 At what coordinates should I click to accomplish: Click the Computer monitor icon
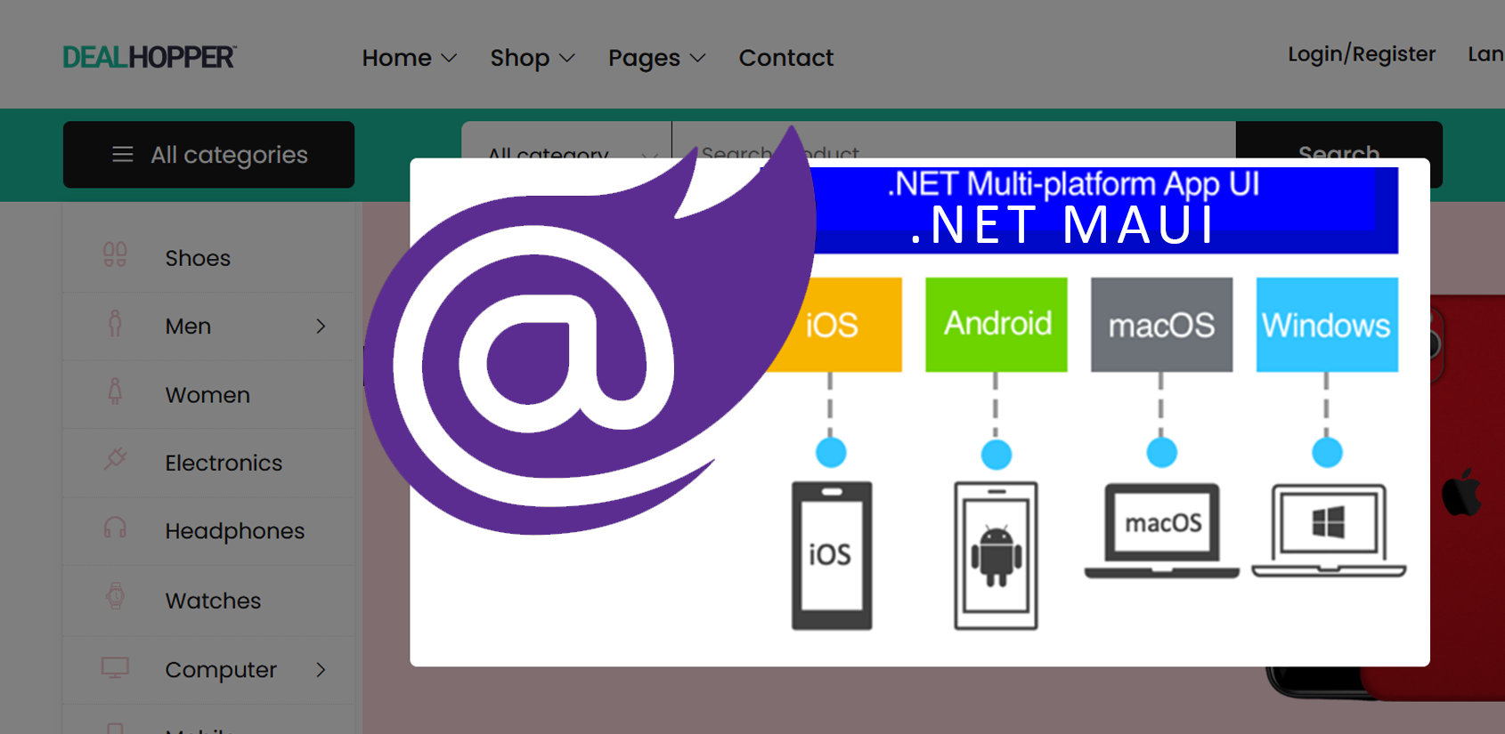coord(115,667)
